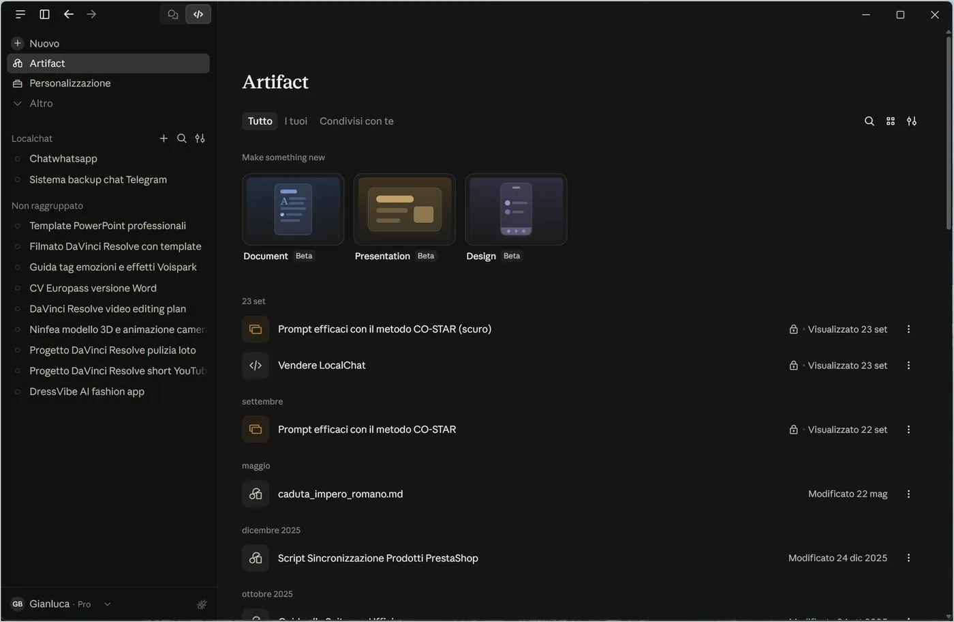Switch to chat mode icon
The width and height of the screenshot is (954, 622).
173,14
